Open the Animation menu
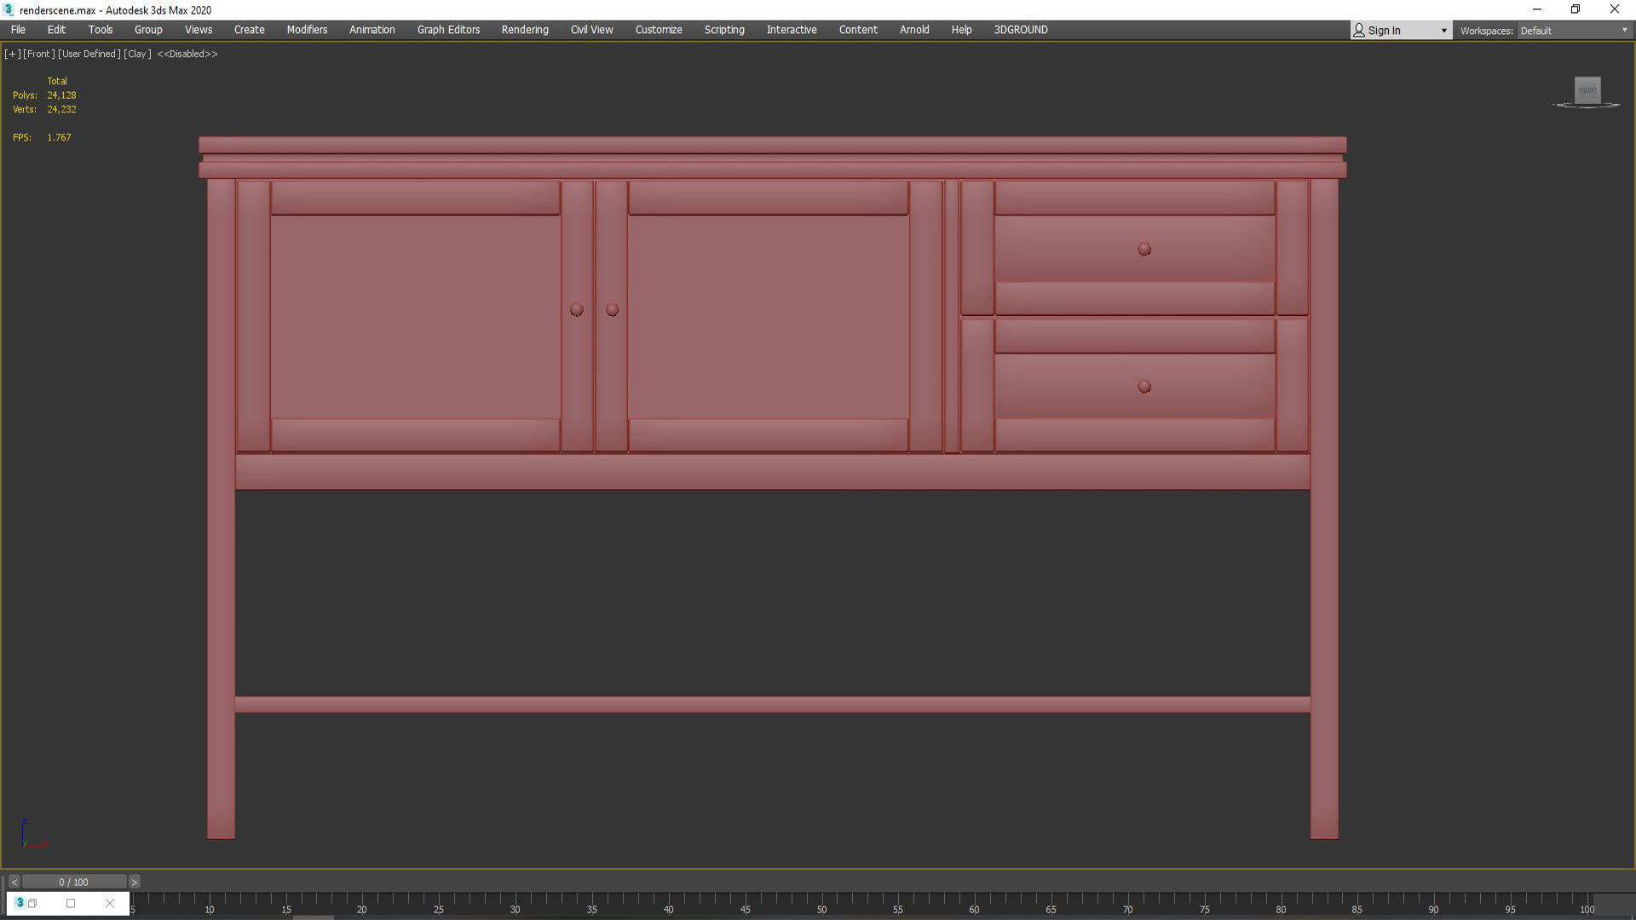The height and width of the screenshot is (920, 1636). 372,30
